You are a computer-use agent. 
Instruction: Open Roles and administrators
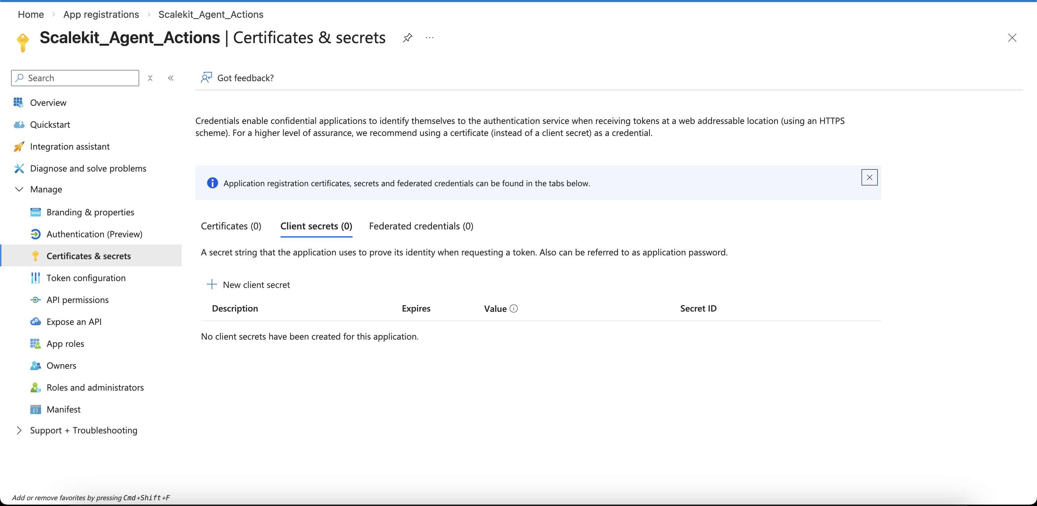click(95, 388)
